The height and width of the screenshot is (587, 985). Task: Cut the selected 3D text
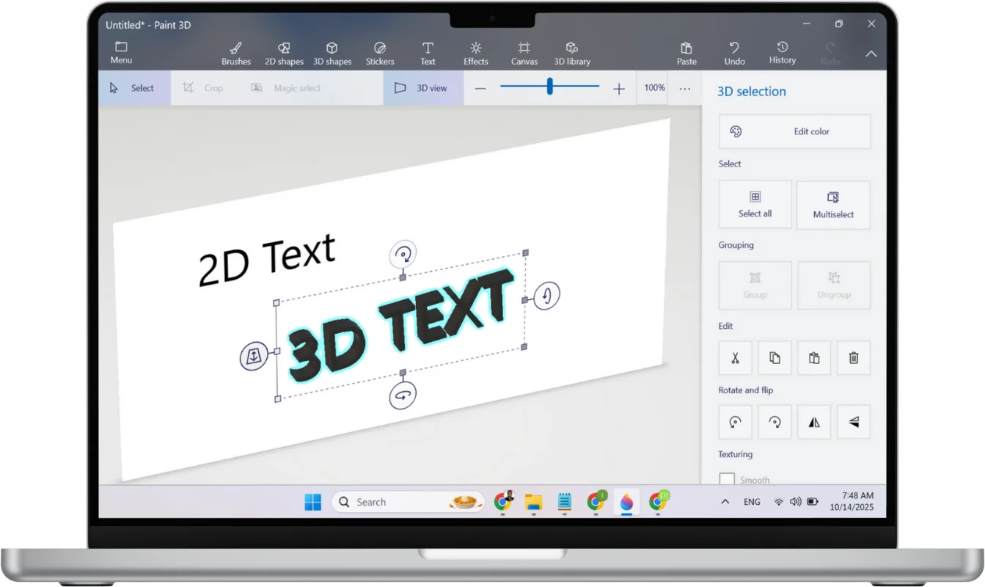coord(735,357)
